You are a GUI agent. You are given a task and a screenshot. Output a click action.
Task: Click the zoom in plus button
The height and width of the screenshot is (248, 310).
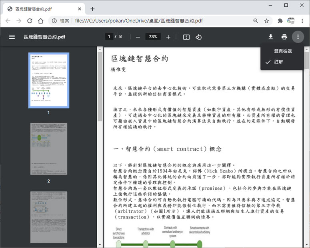pyautogui.click(x=168, y=37)
